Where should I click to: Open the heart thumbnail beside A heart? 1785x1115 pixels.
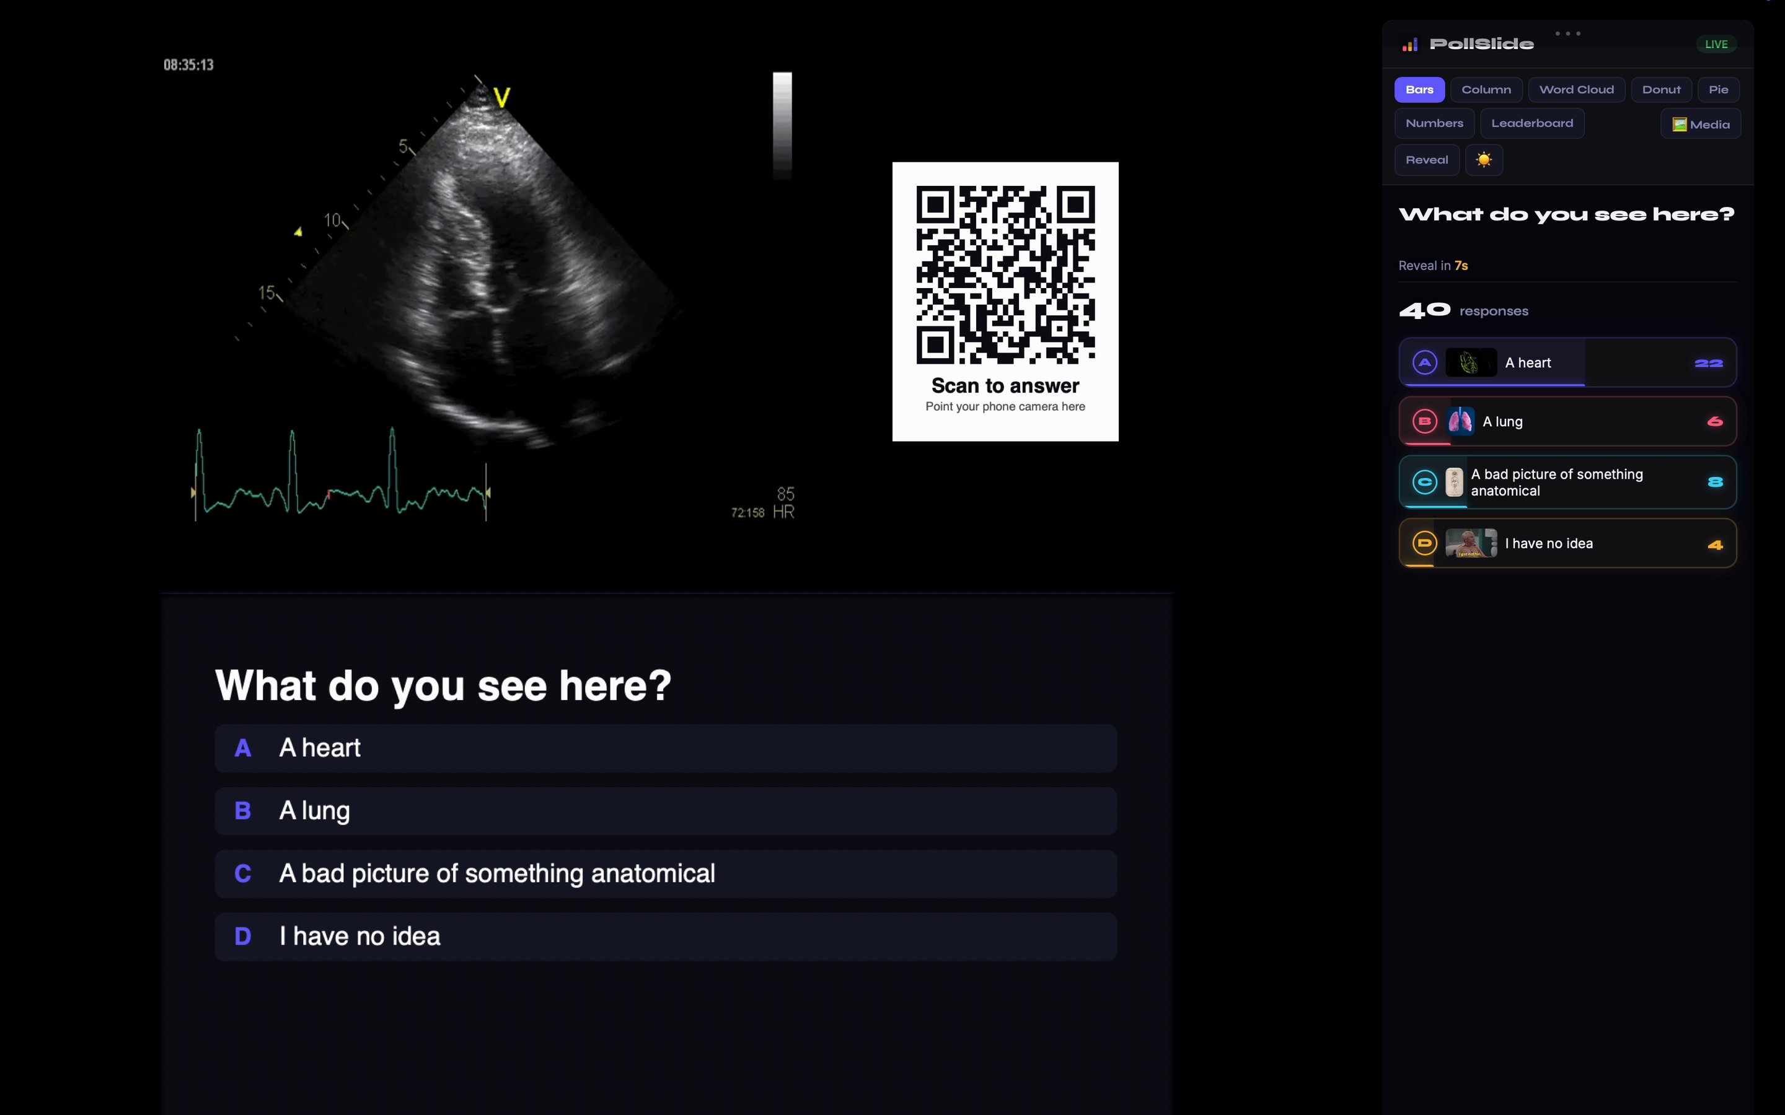(x=1470, y=363)
